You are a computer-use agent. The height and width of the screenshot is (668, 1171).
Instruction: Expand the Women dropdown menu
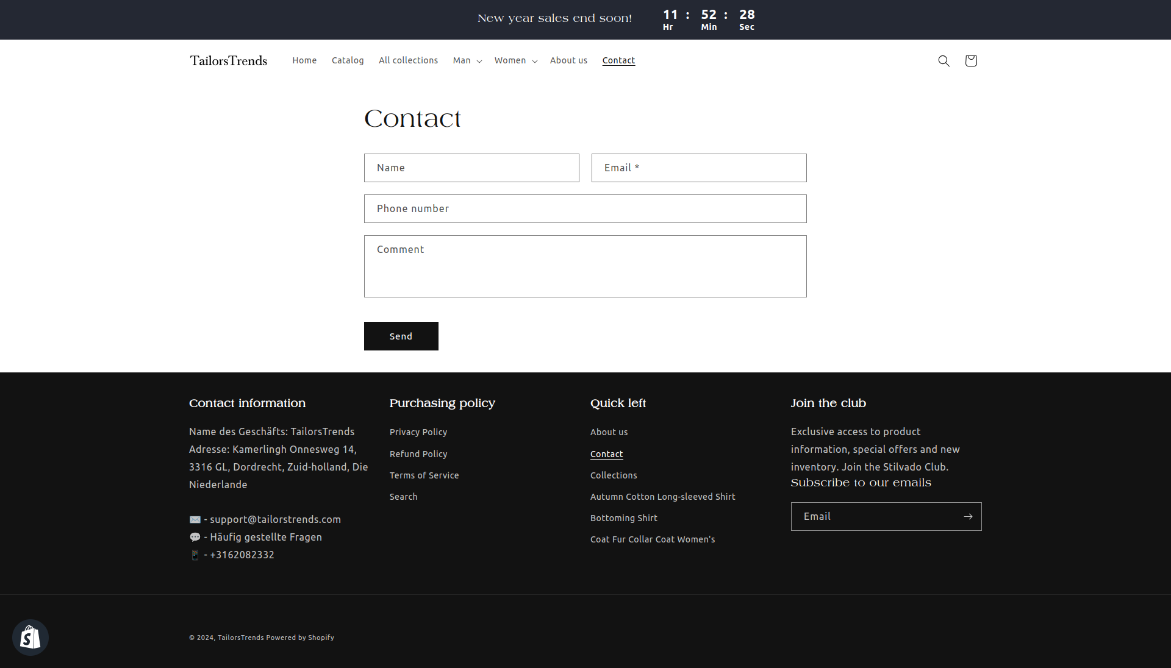(x=515, y=60)
